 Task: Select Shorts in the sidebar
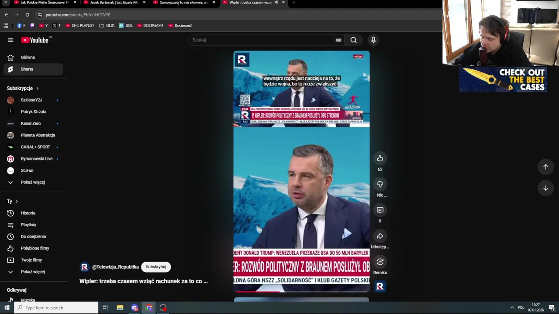[x=33, y=69]
